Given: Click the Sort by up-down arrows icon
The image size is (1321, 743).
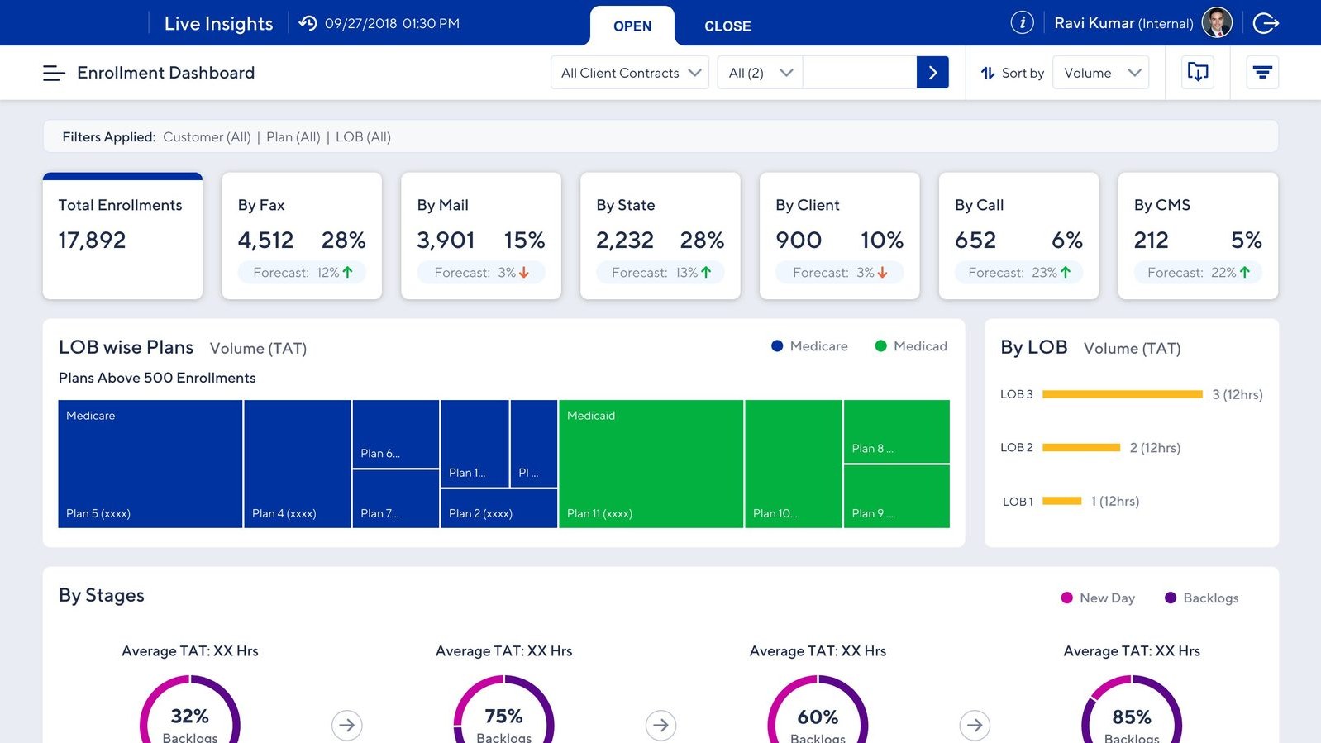Looking at the screenshot, I should point(988,73).
